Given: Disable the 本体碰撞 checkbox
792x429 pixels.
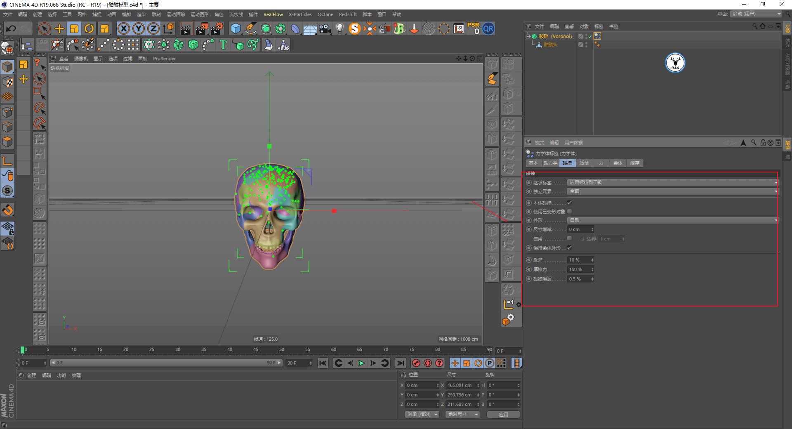Looking at the screenshot, I should 569,203.
